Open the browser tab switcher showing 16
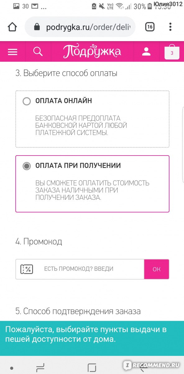Image resolution: width=184 pixels, height=374 pixels. coord(150,27)
